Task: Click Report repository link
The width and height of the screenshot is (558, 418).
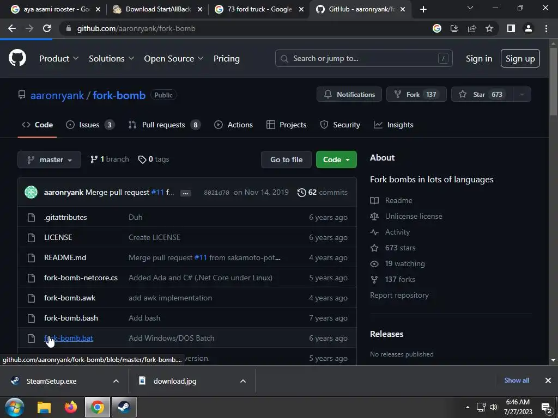Action: [x=399, y=295]
